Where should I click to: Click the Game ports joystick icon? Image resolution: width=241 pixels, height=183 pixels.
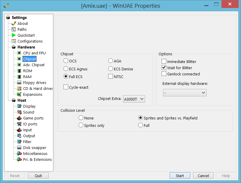(19, 118)
